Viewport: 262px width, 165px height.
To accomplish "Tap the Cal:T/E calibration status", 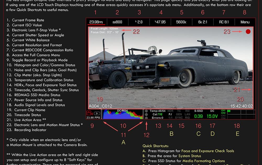I will tap(157, 114).
